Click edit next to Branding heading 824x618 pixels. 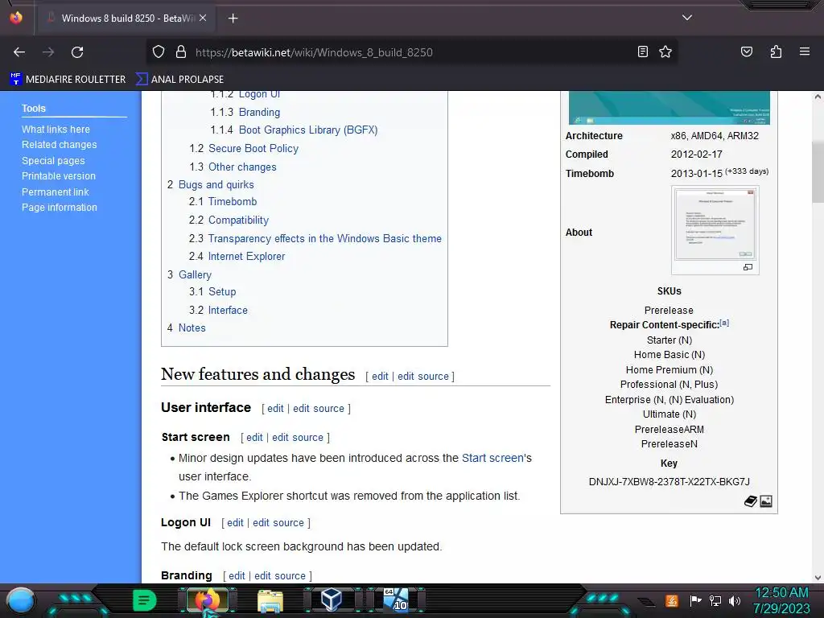tap(237, 576)
